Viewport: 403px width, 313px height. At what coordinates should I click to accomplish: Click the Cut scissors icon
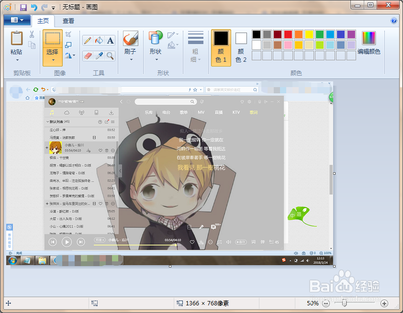(32, 34)
